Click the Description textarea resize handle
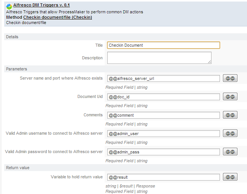The height and width of the screenshot is (194, 247). tap(210, 62)
